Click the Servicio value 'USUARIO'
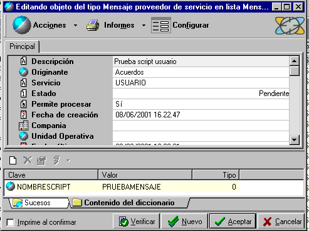This screenshot has width=309, height=231. (x=201, y=83)
